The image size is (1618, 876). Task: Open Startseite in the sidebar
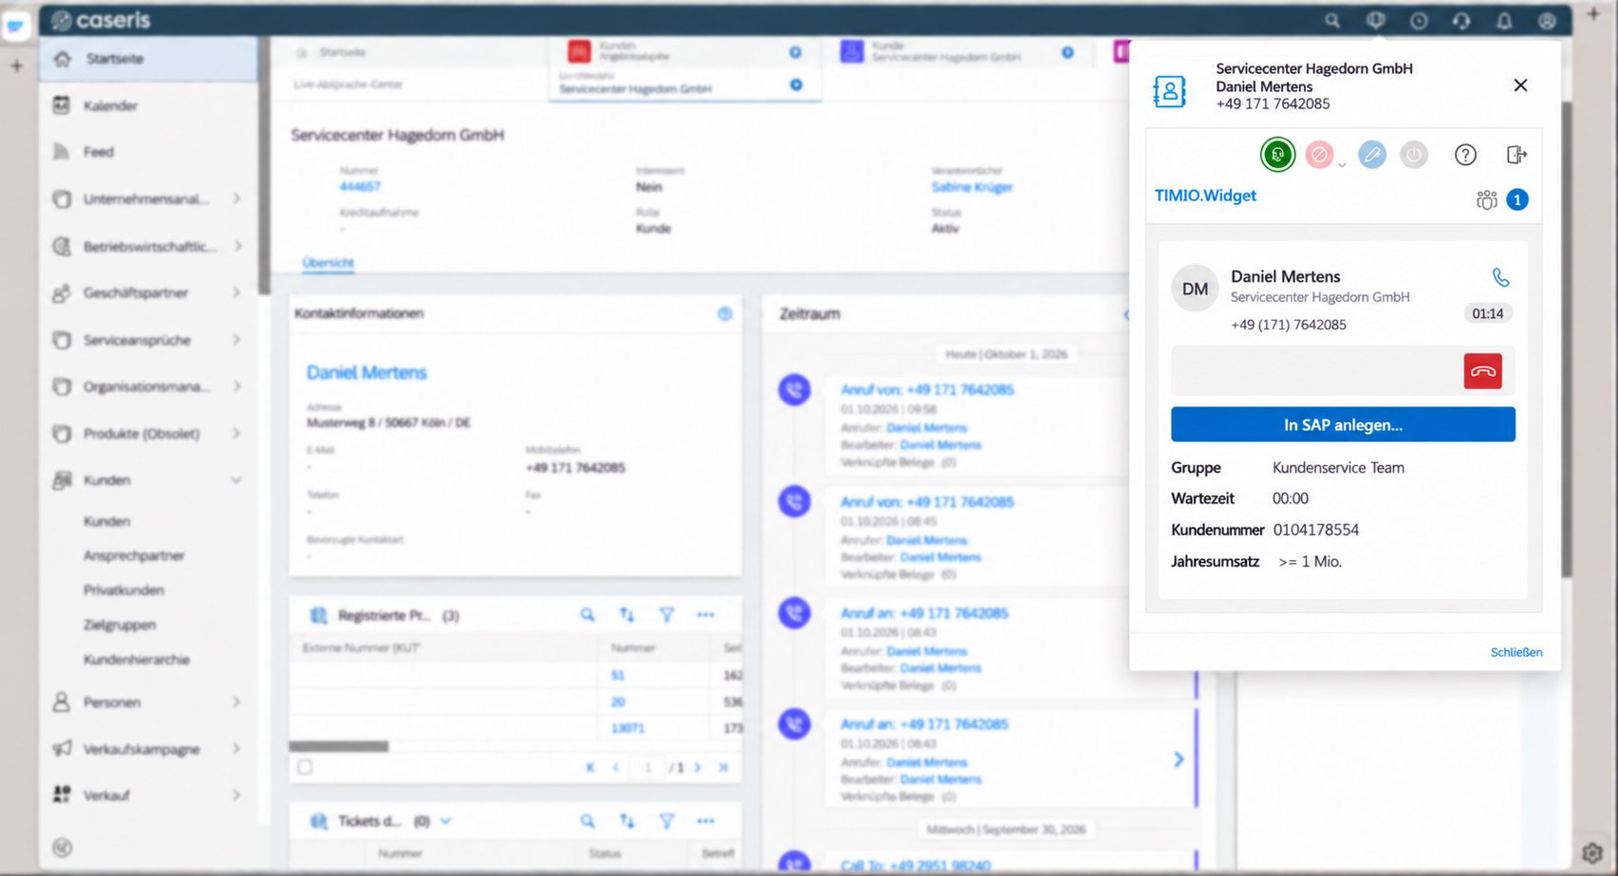pyautogui.click(x=149, y=59)
